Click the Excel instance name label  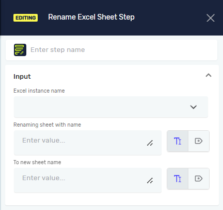39,91
